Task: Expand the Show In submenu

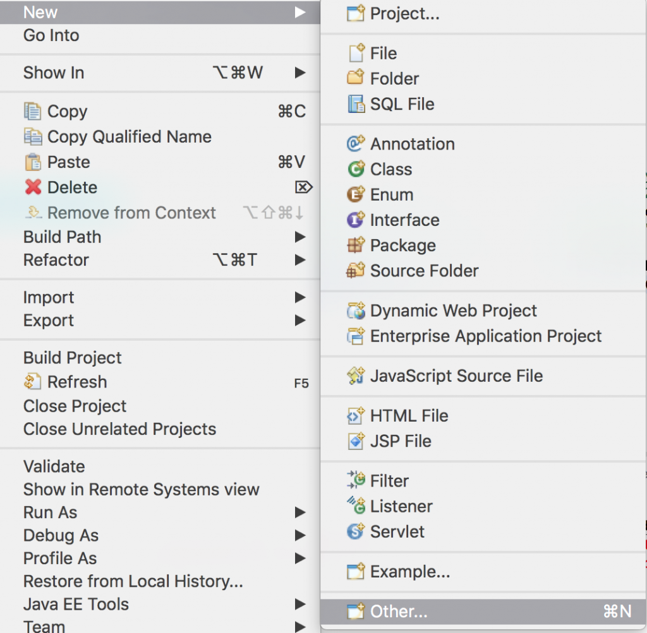Action: [54, 73]
